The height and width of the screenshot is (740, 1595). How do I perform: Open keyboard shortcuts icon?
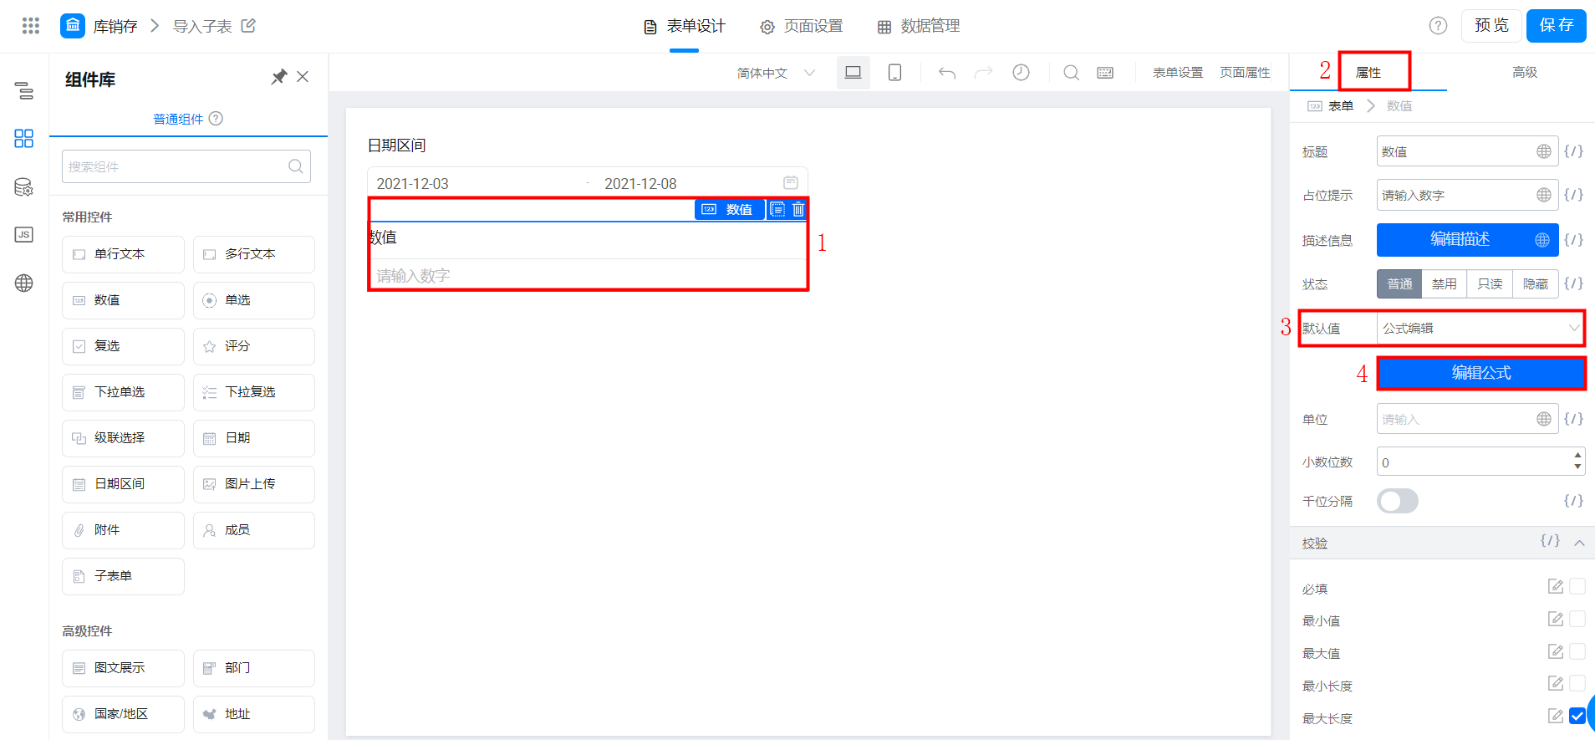pyautogui.click(x=1105, y=73)
